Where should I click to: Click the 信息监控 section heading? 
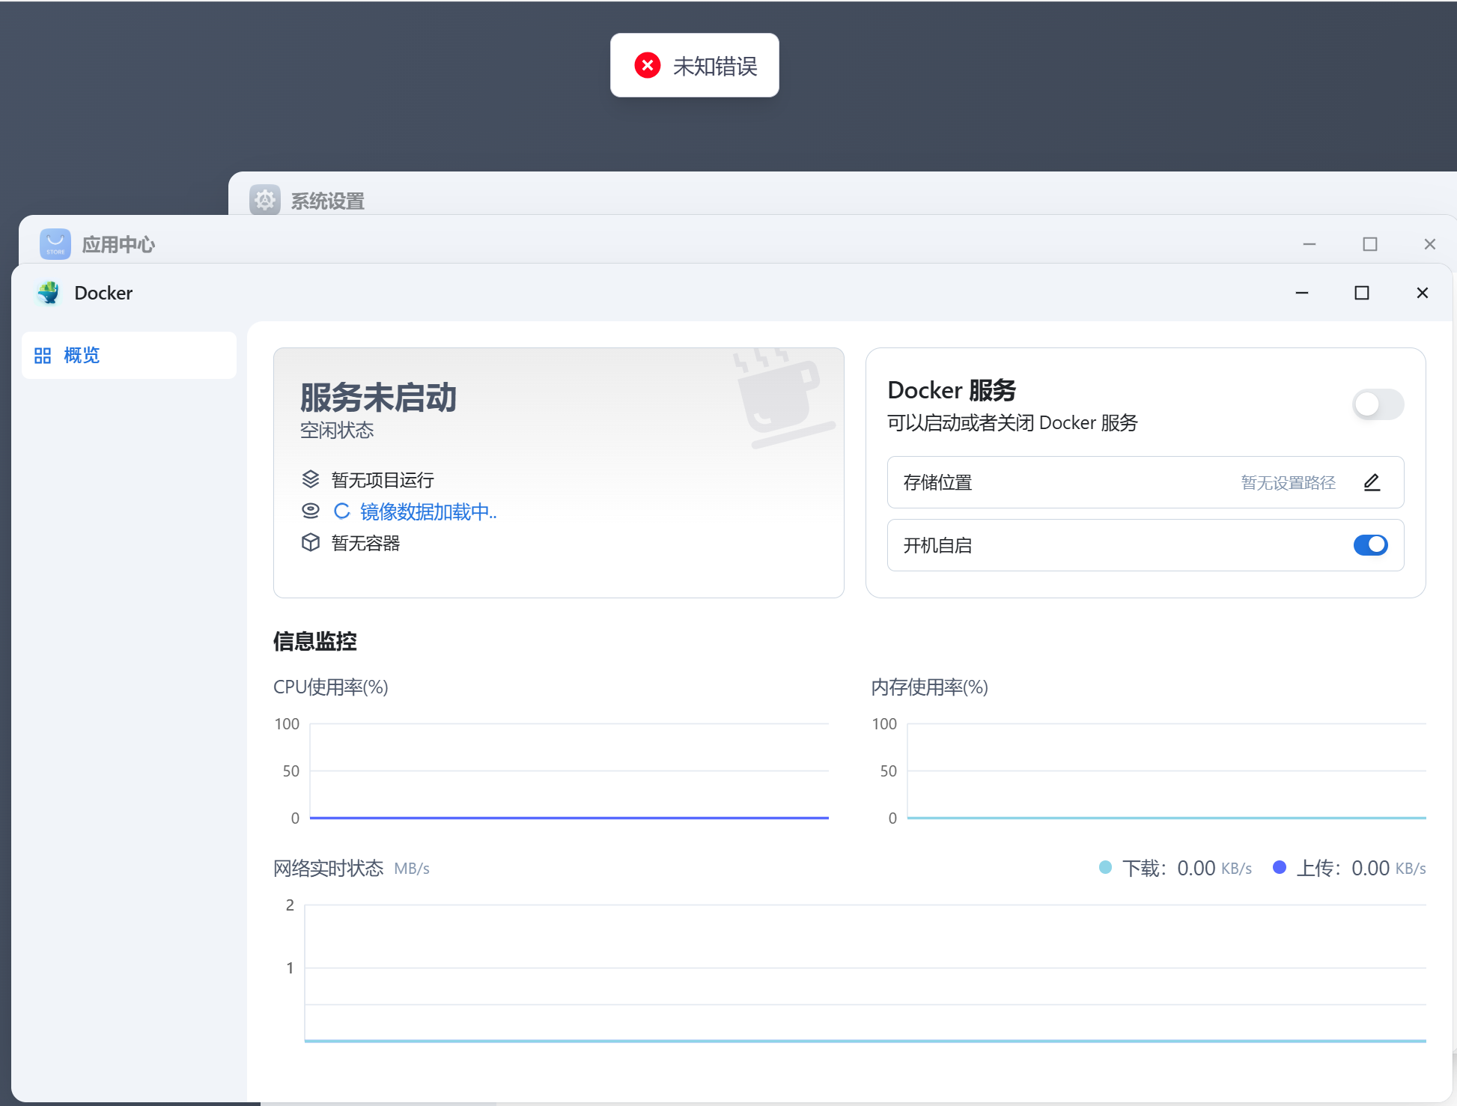pos(314,641)
